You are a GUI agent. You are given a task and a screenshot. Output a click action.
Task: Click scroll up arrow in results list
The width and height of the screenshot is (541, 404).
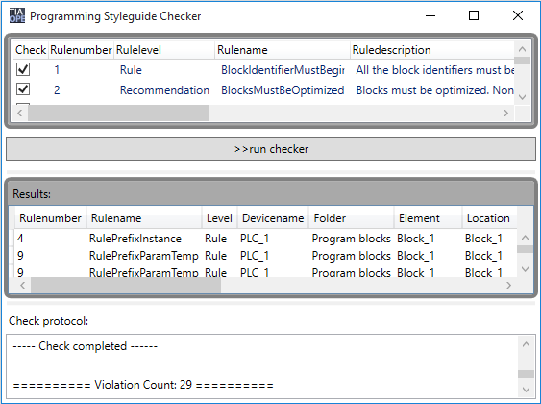(x=525, y=238)
